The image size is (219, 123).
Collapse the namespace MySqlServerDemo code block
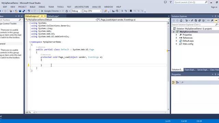click(30, 42)
